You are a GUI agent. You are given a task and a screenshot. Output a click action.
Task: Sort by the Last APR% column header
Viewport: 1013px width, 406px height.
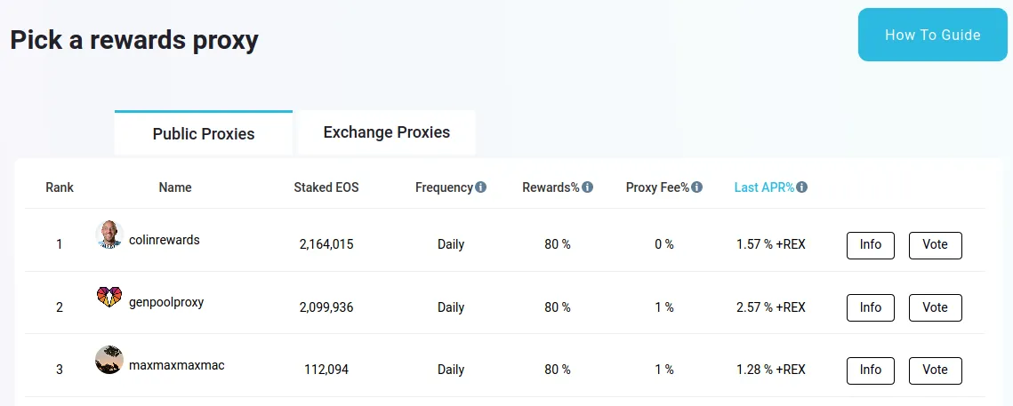pos(764,187)
